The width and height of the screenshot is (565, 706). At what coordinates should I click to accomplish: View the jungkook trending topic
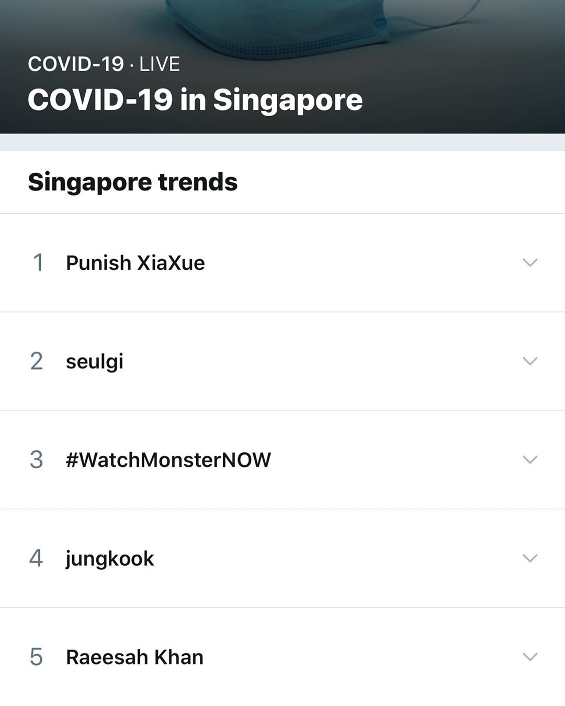click(110, 558)
